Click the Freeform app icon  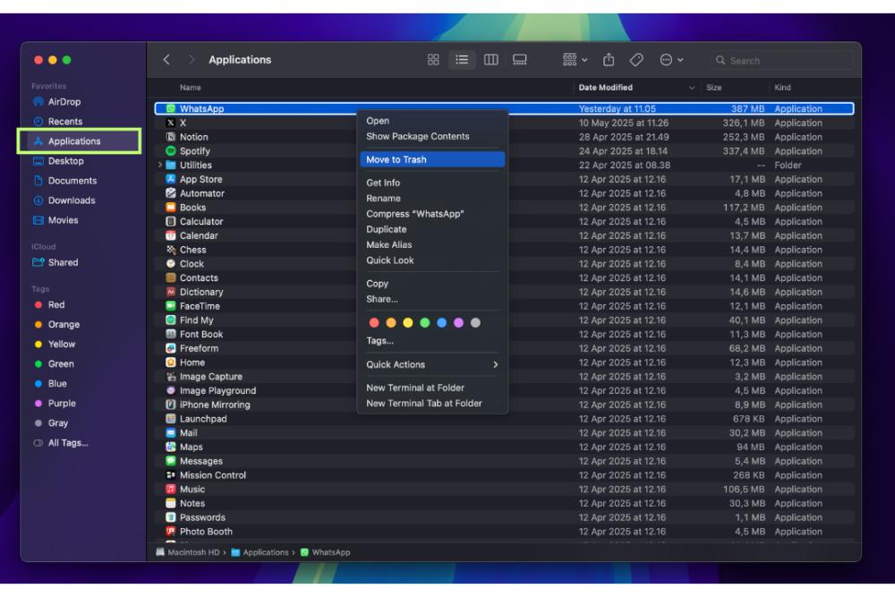pos(171,348)
